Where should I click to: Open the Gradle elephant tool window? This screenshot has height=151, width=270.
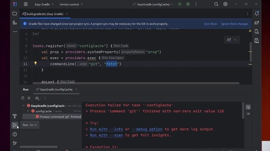[256, 23]
